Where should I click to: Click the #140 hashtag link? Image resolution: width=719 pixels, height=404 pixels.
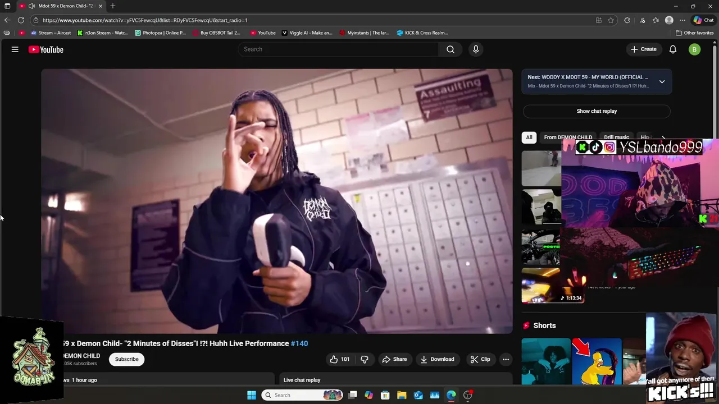[299, 343]
